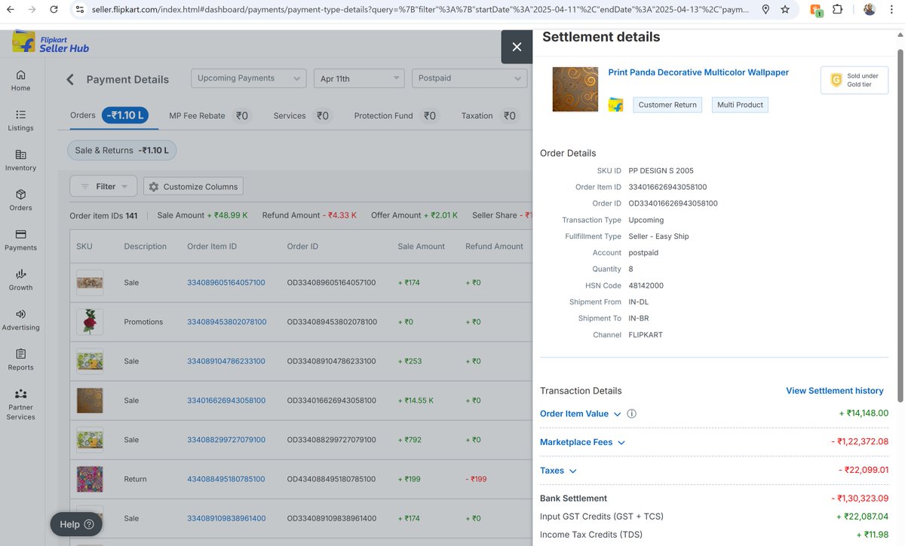Expand Order Item Value breakdown
This screenshot has width=905, height=546.
tap(581, 413)
